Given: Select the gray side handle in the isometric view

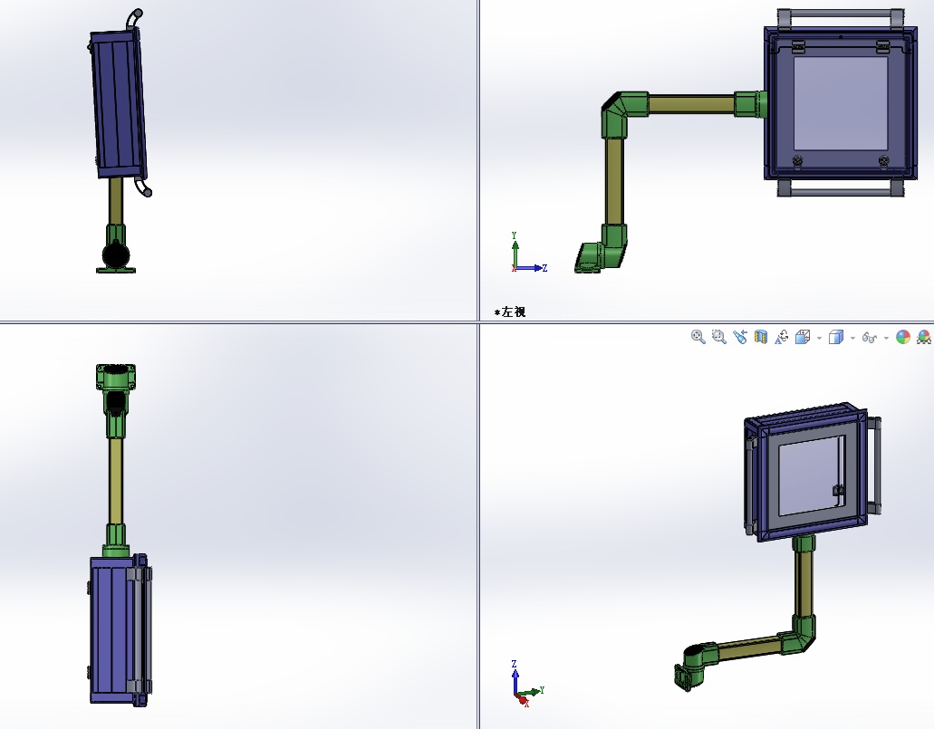Looking at the screenshot, I should pyautogui.click(x=874, y=465).
